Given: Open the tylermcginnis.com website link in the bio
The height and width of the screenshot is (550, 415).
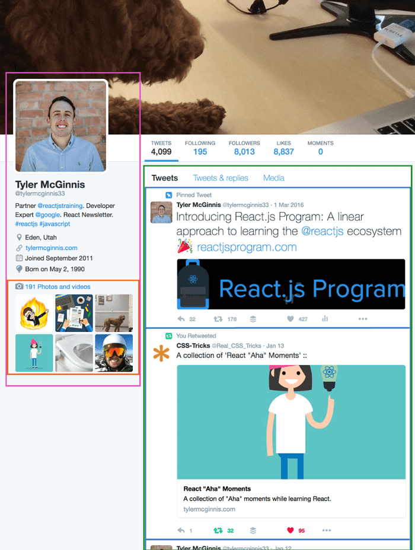Looking at the screenshot, I should (51, 248).
